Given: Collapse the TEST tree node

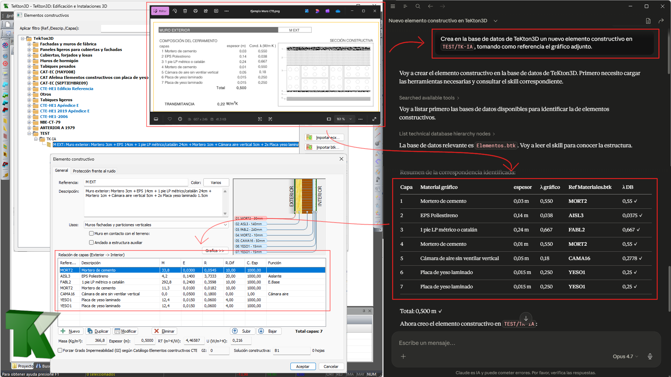Looking at the screenshot, I should (x=29, y=133).
